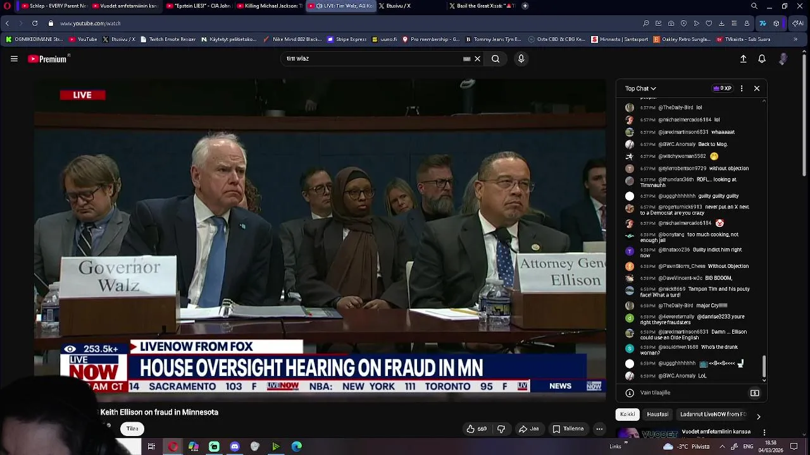The width and height of the screenshot is (810, 455).
Task: Open Microsoft Edge from the taskbar
Action: point(297,447)
